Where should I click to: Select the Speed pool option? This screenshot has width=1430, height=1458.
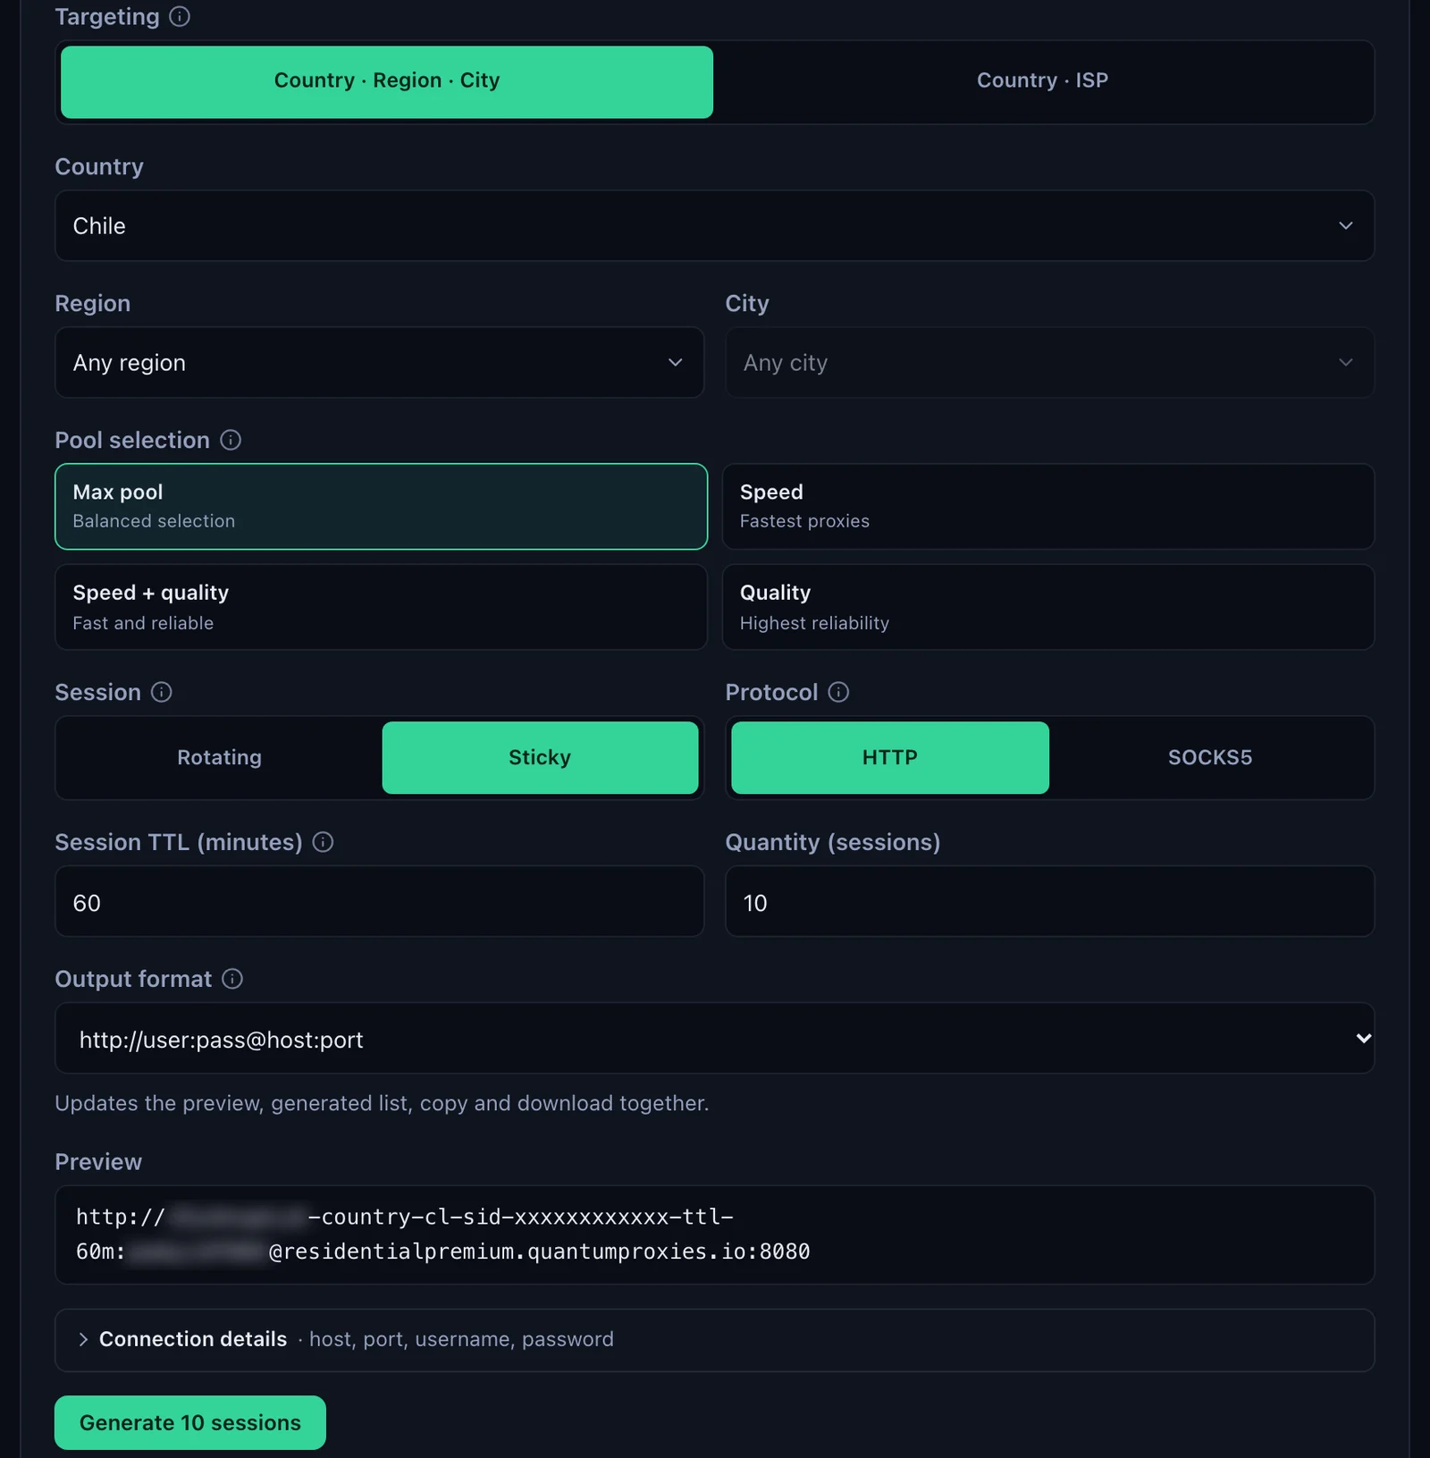pos(1047,506)
